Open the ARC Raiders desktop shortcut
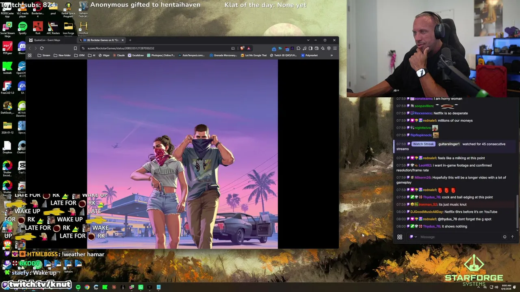This screenshot has width=520, height=292. pyautogui.click(x=53, y=28)
